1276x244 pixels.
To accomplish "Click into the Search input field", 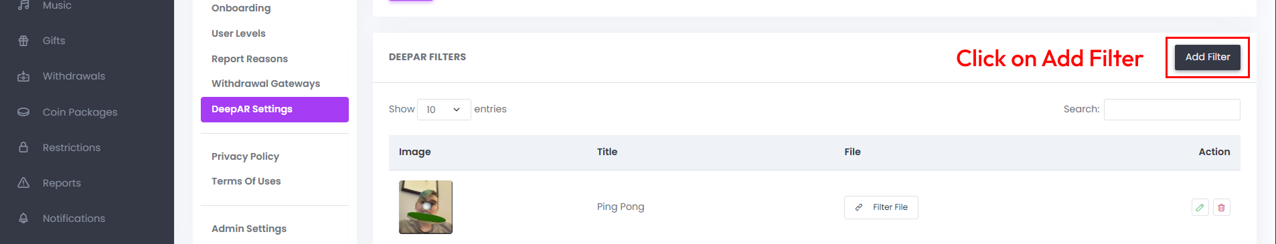I will (x=1172, y=110).
